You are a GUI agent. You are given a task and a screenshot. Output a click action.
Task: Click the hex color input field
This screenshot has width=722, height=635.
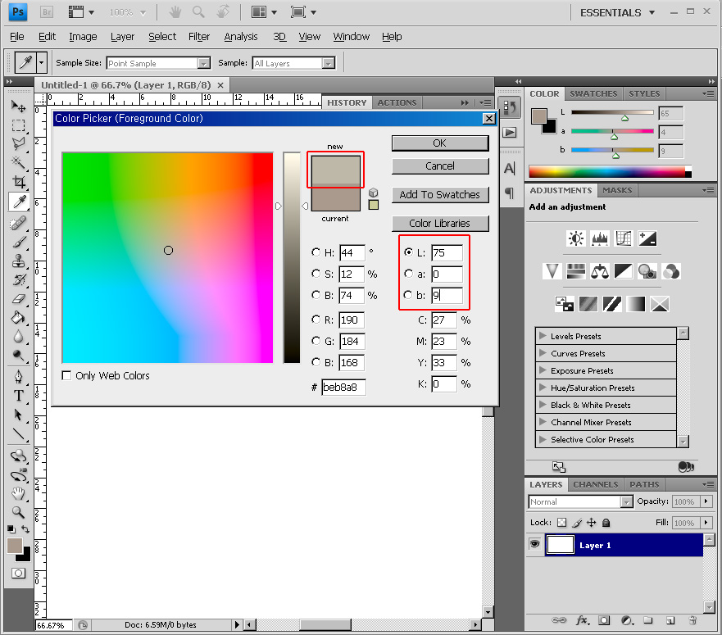(x=343, y=387)
